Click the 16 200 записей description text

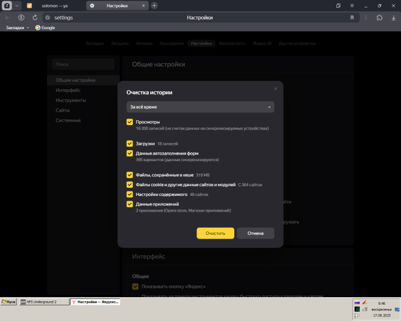pyautogui.click(x=202, y=129)
